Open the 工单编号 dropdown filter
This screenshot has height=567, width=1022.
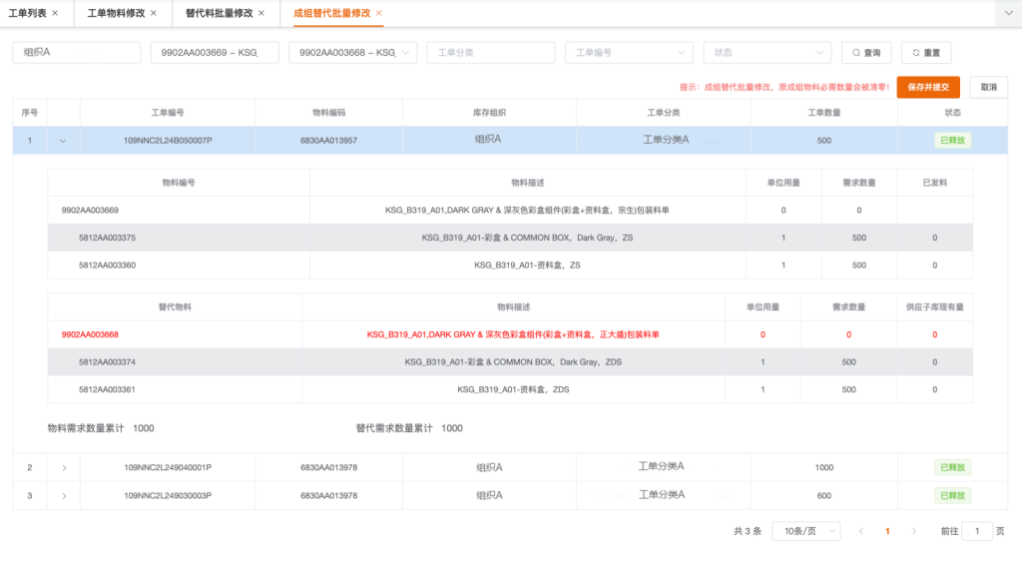(629, 52)
